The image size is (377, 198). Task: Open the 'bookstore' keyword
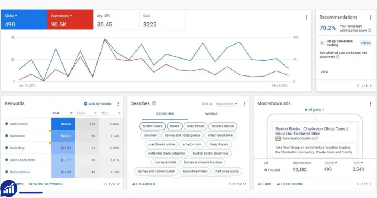click(17, 136)
